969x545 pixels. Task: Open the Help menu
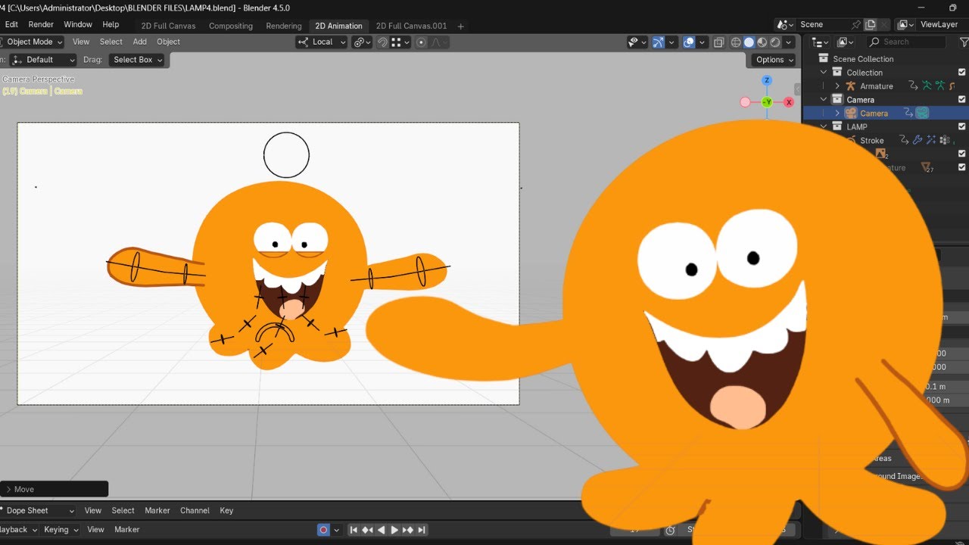pyautogui.click(x=111, y=24)
